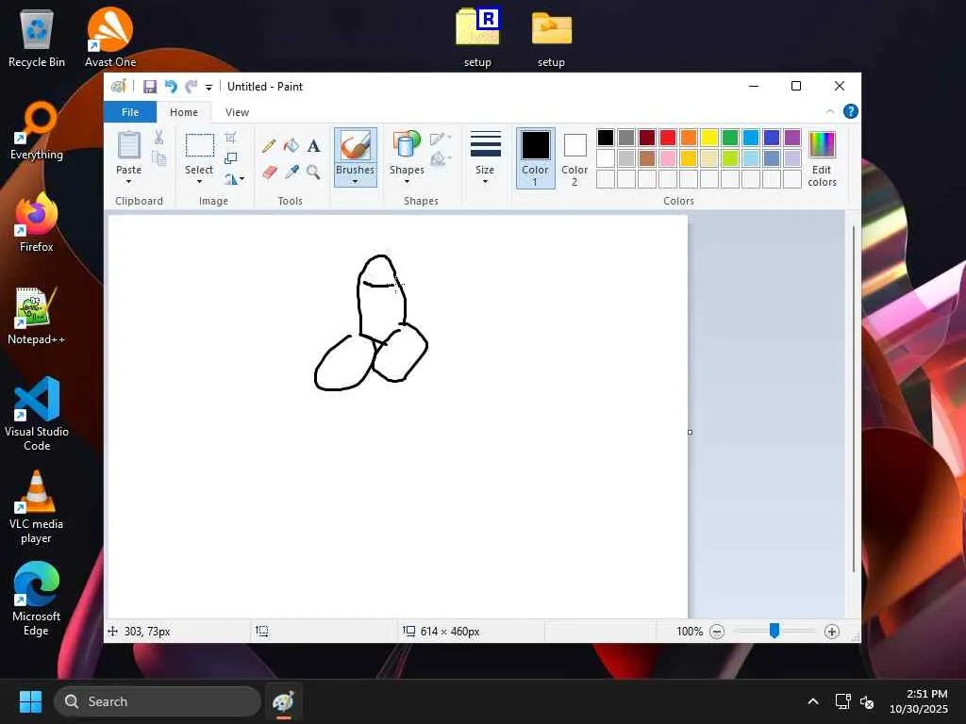Show hidden system tray icons
This screenshot has width=966, height=724.
click(x=813, y=701)
